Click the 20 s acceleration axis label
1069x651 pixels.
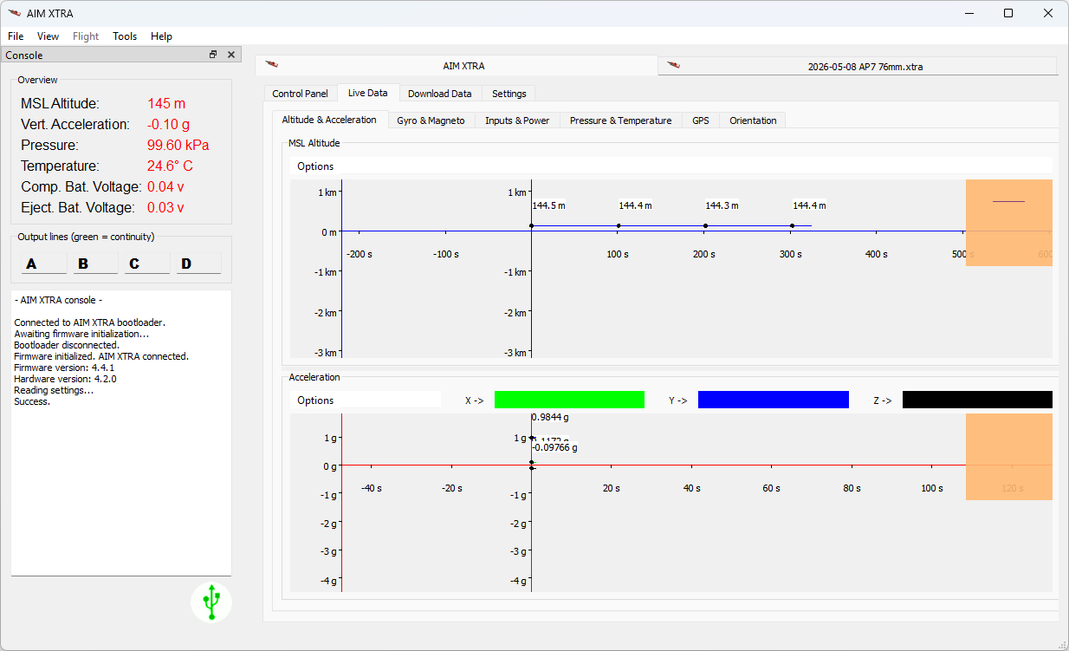click(611, 488)
